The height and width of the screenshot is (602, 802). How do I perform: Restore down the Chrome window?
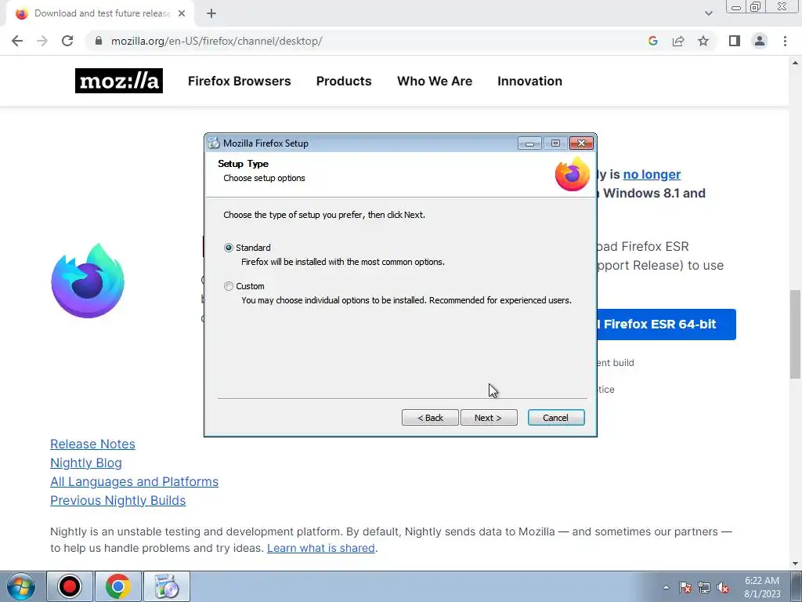(x=755, y=6)
